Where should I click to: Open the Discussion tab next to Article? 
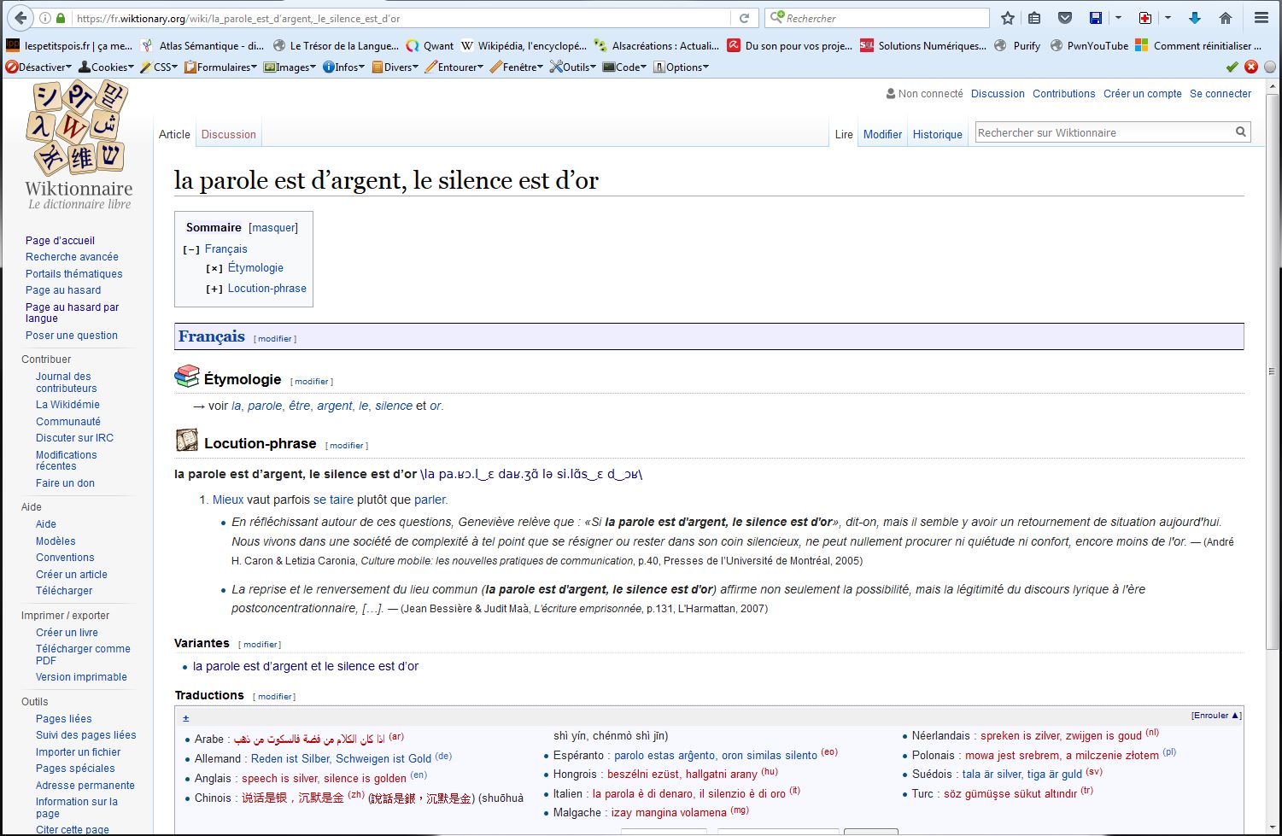pos(228,134)
